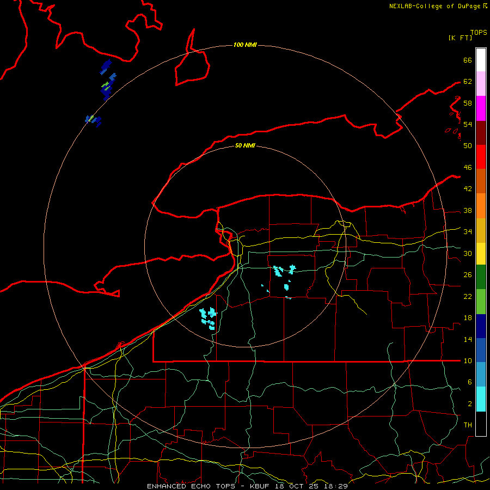The image size is (490, 490).
Task: Click the light green legend swatch
Action: 481,302
